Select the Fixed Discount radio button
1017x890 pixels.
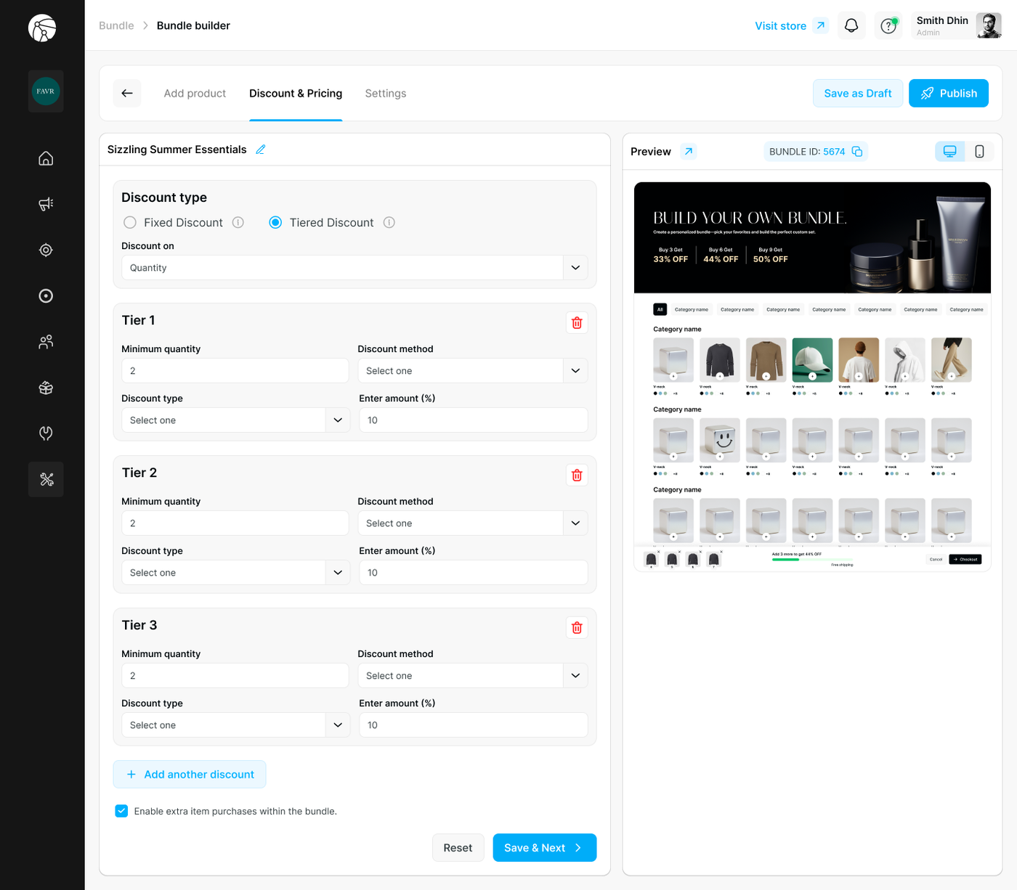[x=130, y=223]
